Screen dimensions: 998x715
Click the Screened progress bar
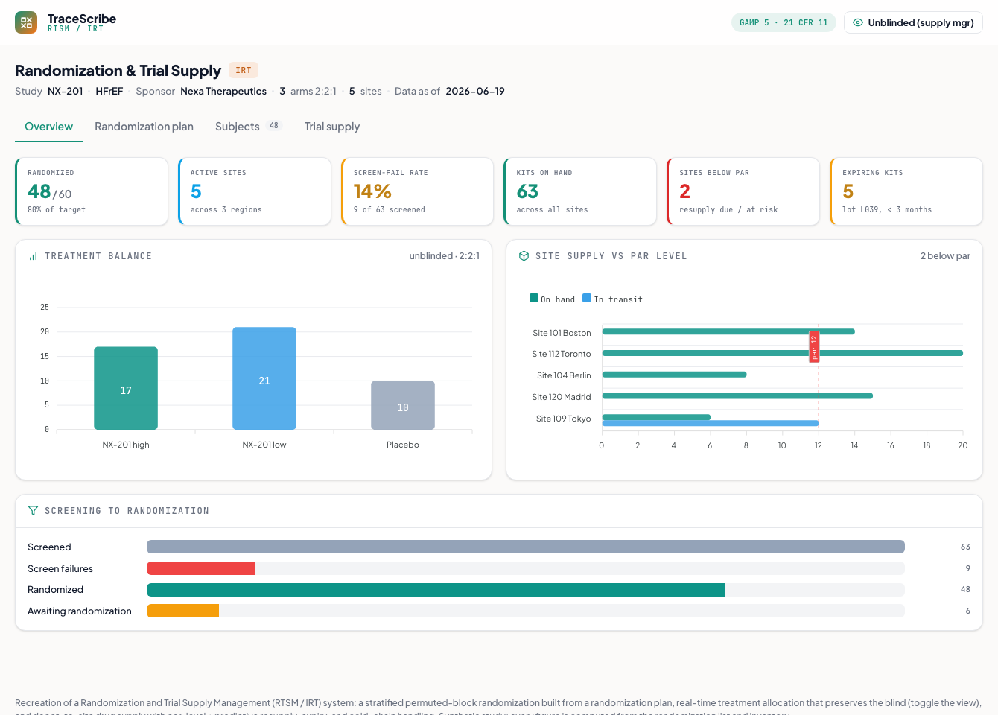(526, 547)
